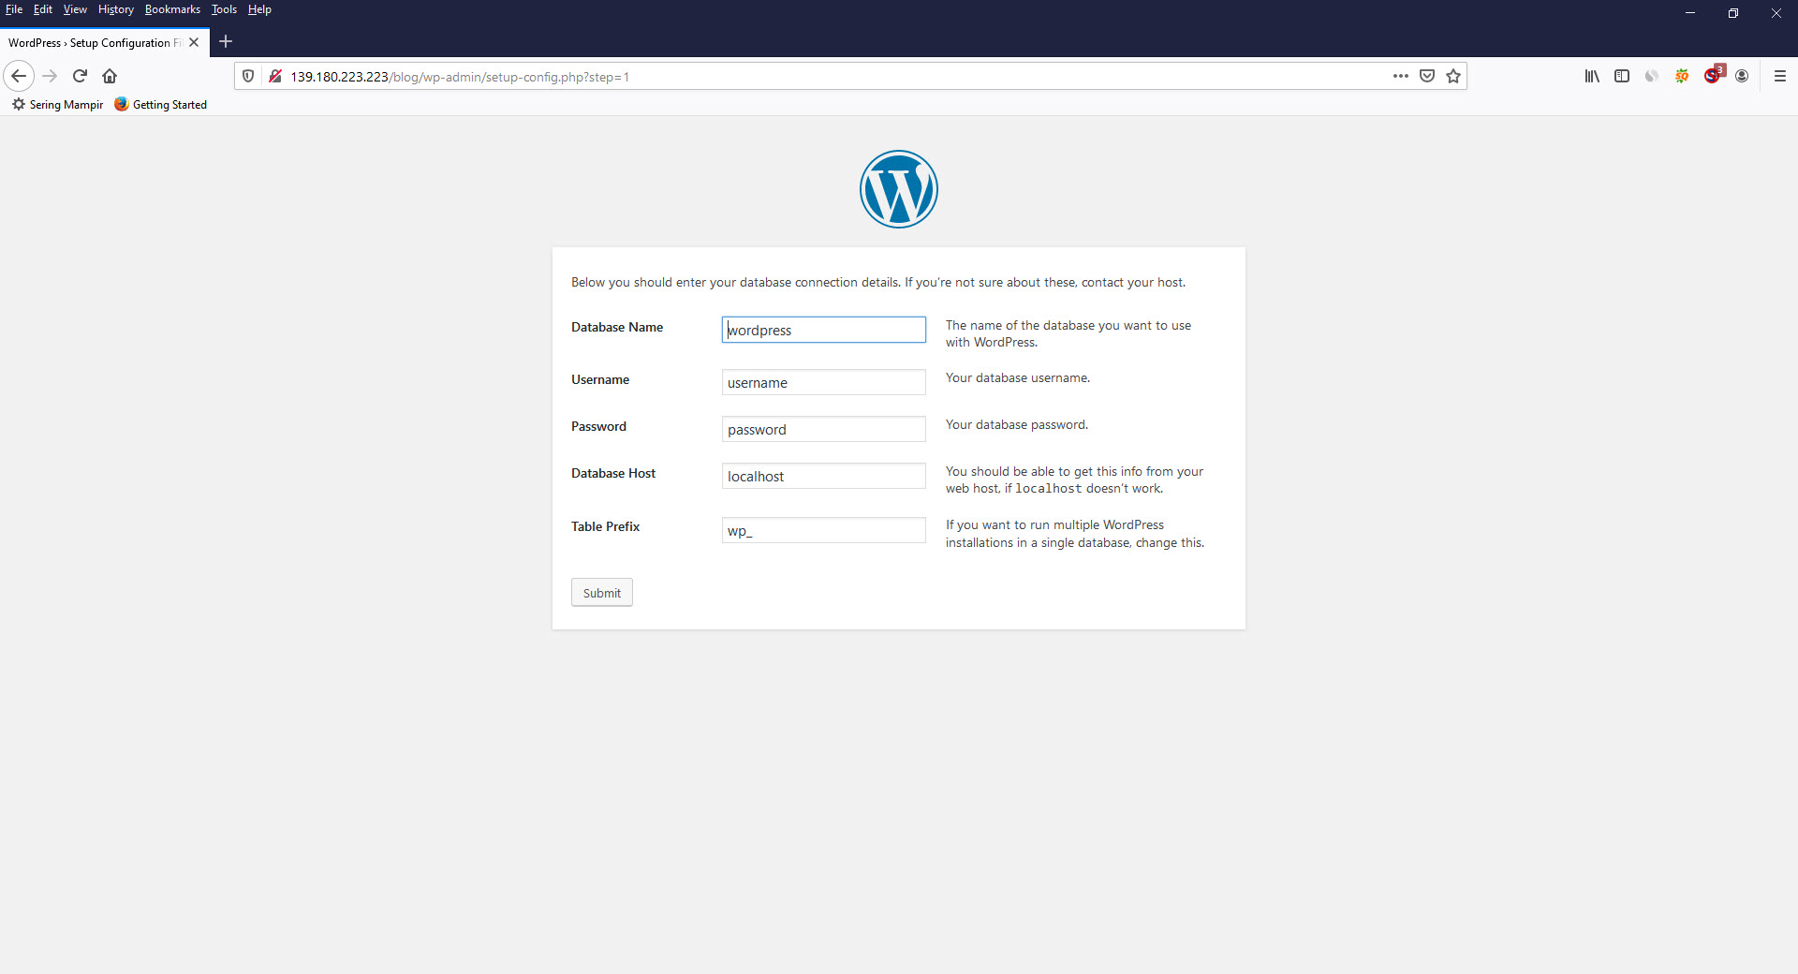Expand the Bookmarks menu
This screenshot has width=1798, height=974.
(172, 9)
